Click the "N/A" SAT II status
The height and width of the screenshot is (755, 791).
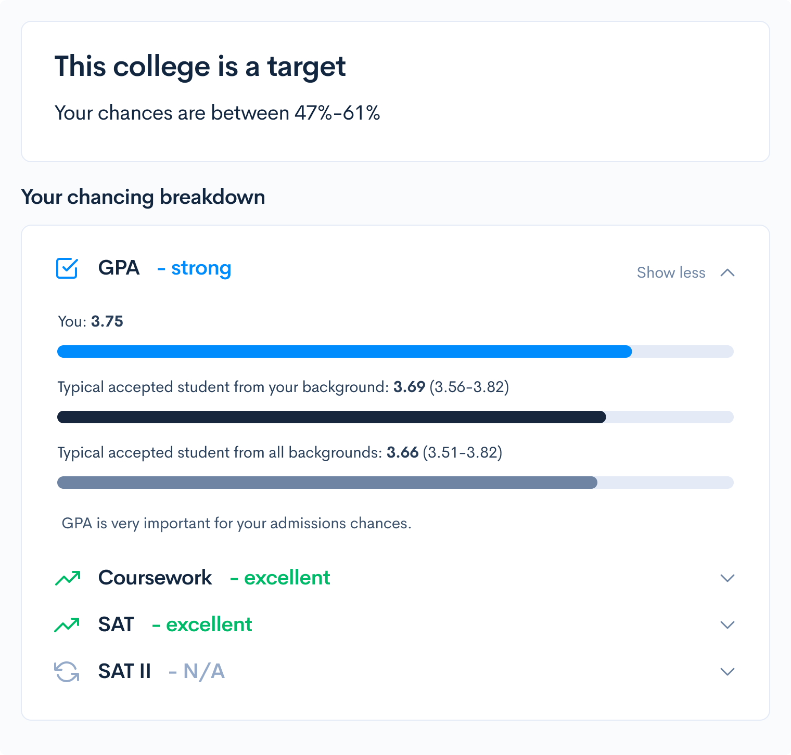(203, 671)
